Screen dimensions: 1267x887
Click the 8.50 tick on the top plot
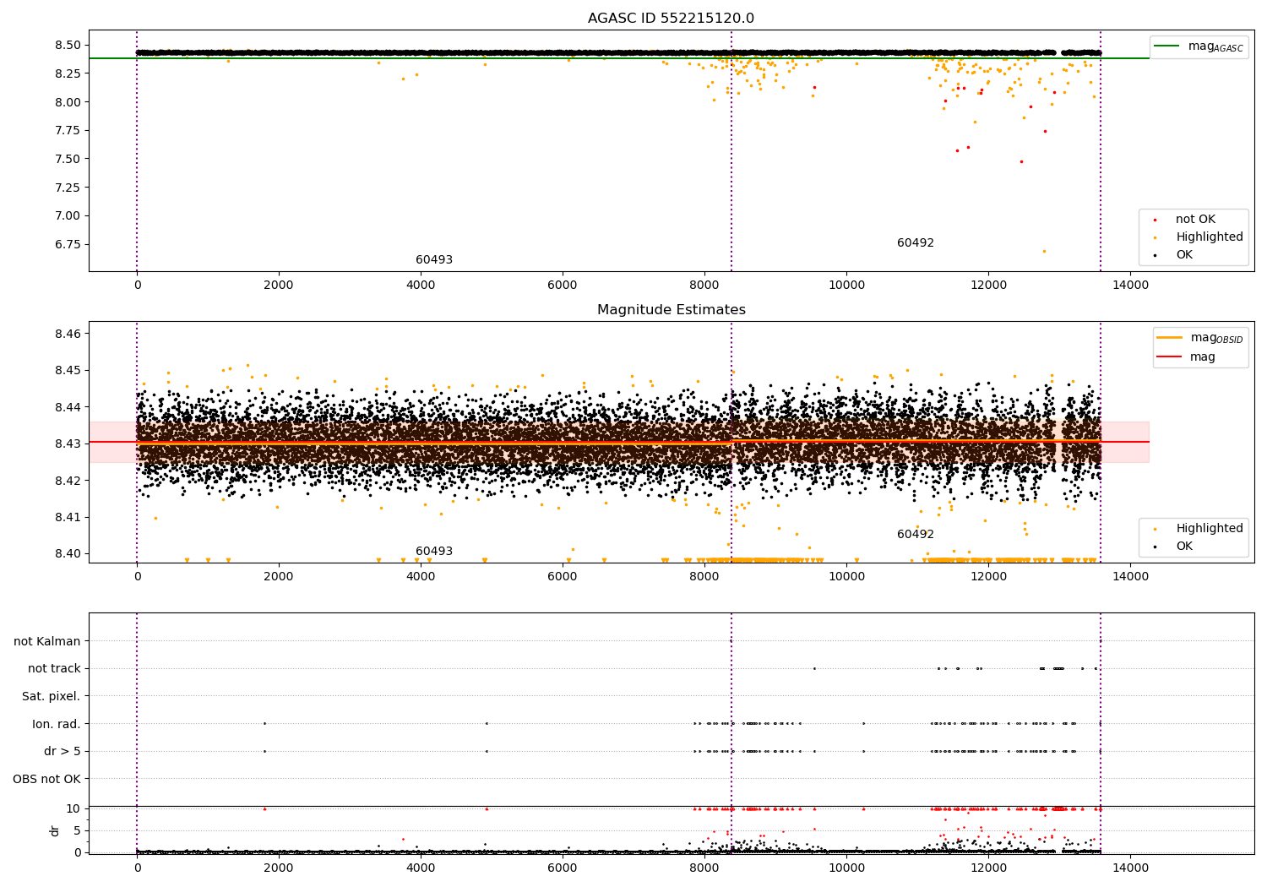68,45
